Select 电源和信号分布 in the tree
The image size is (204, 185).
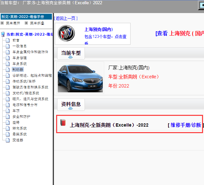pyautogui.click(x=25, y=105)
